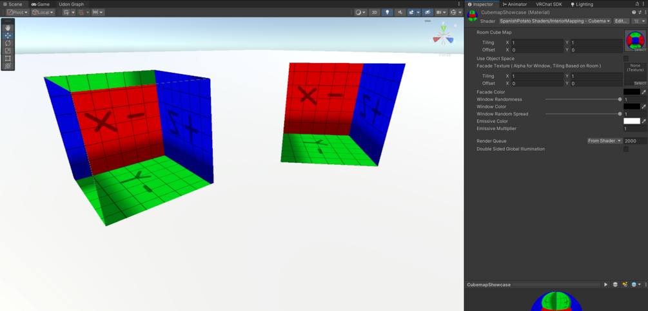This screenshot has width=648, height=311.
Task: Open the Inspector panel kebab menu
Action: point(644,4)
